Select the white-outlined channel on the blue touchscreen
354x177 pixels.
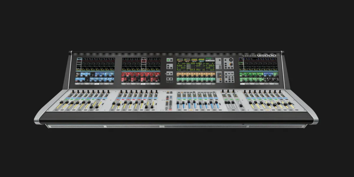pyautogui.click(x=79, y=64)
